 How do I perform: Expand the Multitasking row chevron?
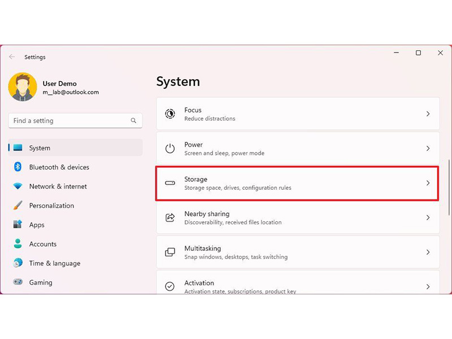tap(428, 252)
